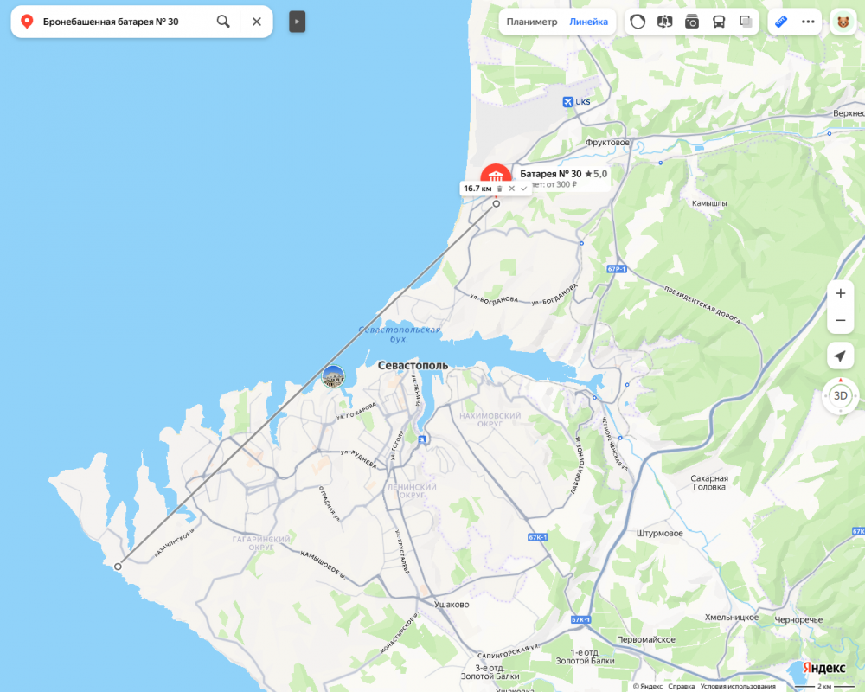
Task: Open street panoramas layer icon
Action: (x=664, y=22)
